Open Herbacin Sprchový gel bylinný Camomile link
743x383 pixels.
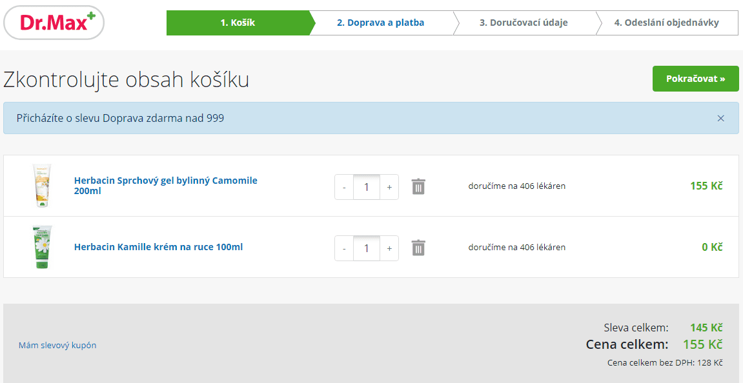(x=165, y=186)
